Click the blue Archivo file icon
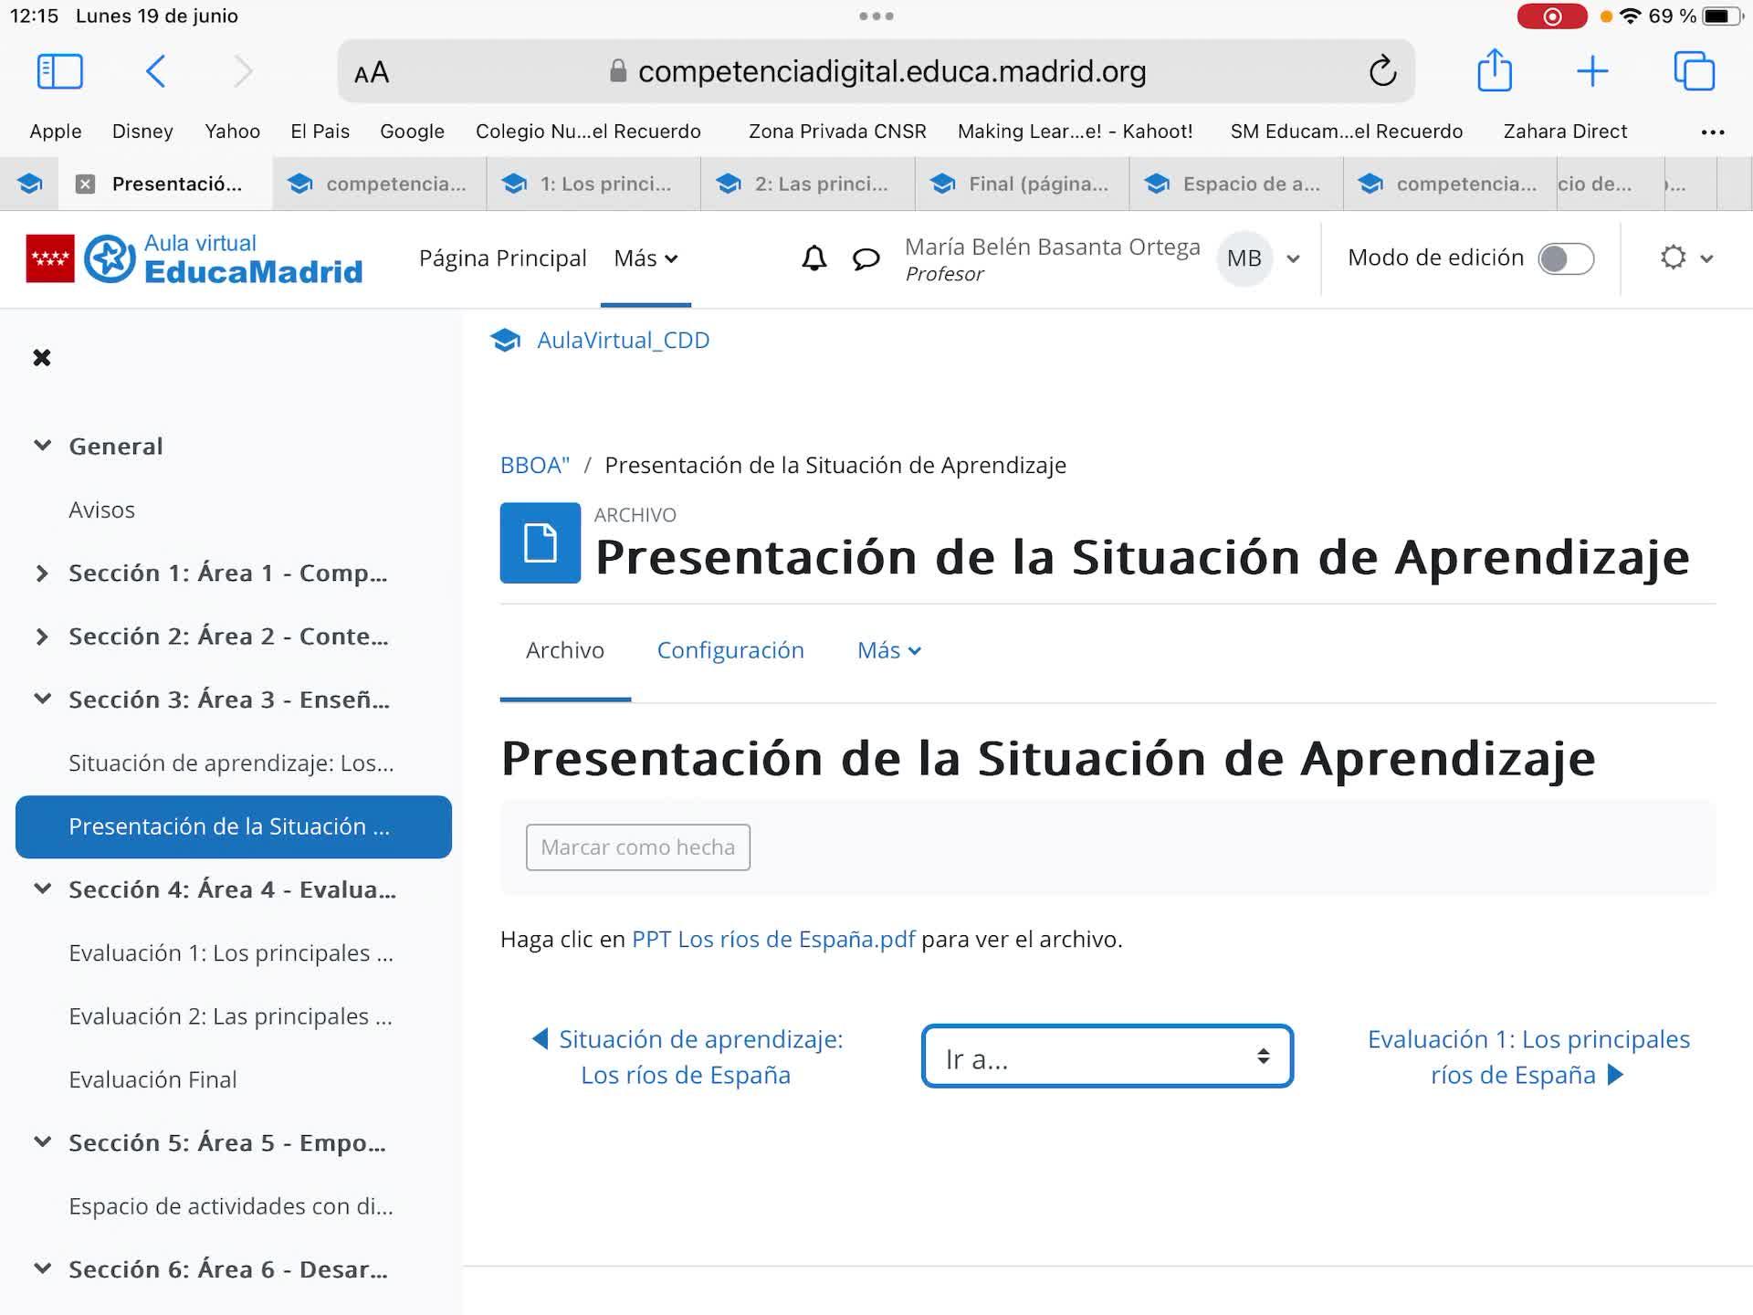This screenshot has height=1315, width=1753. point(540,542)
